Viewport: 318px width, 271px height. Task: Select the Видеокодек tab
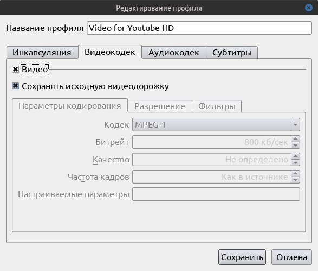pyautogui.click(x=110, y=52)
